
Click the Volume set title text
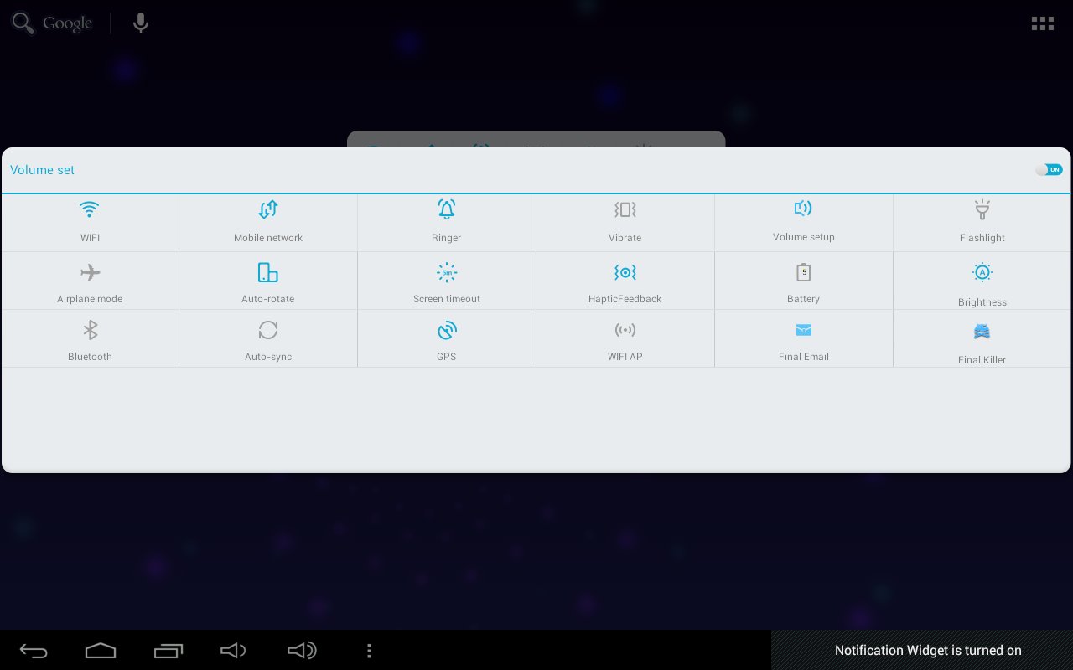click(x=42, y=170)
